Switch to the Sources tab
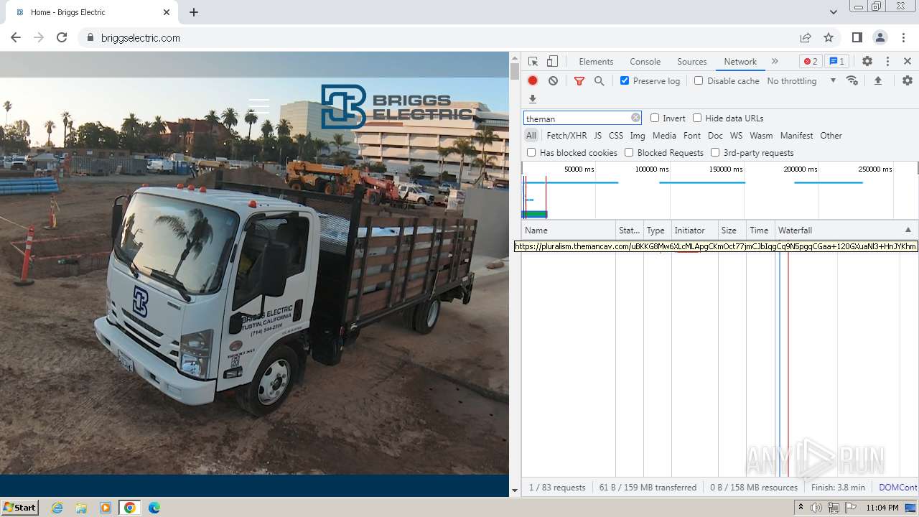The height and width of the screenshot is (517, 919). [x=692, y=62]
